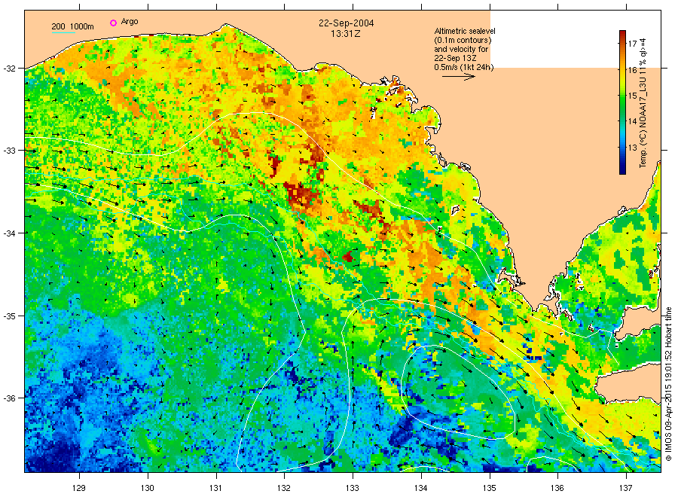This screenshot has width=678, height=497.
Task: Click longitude axis label '132'
Action: (x=285, y=489)
